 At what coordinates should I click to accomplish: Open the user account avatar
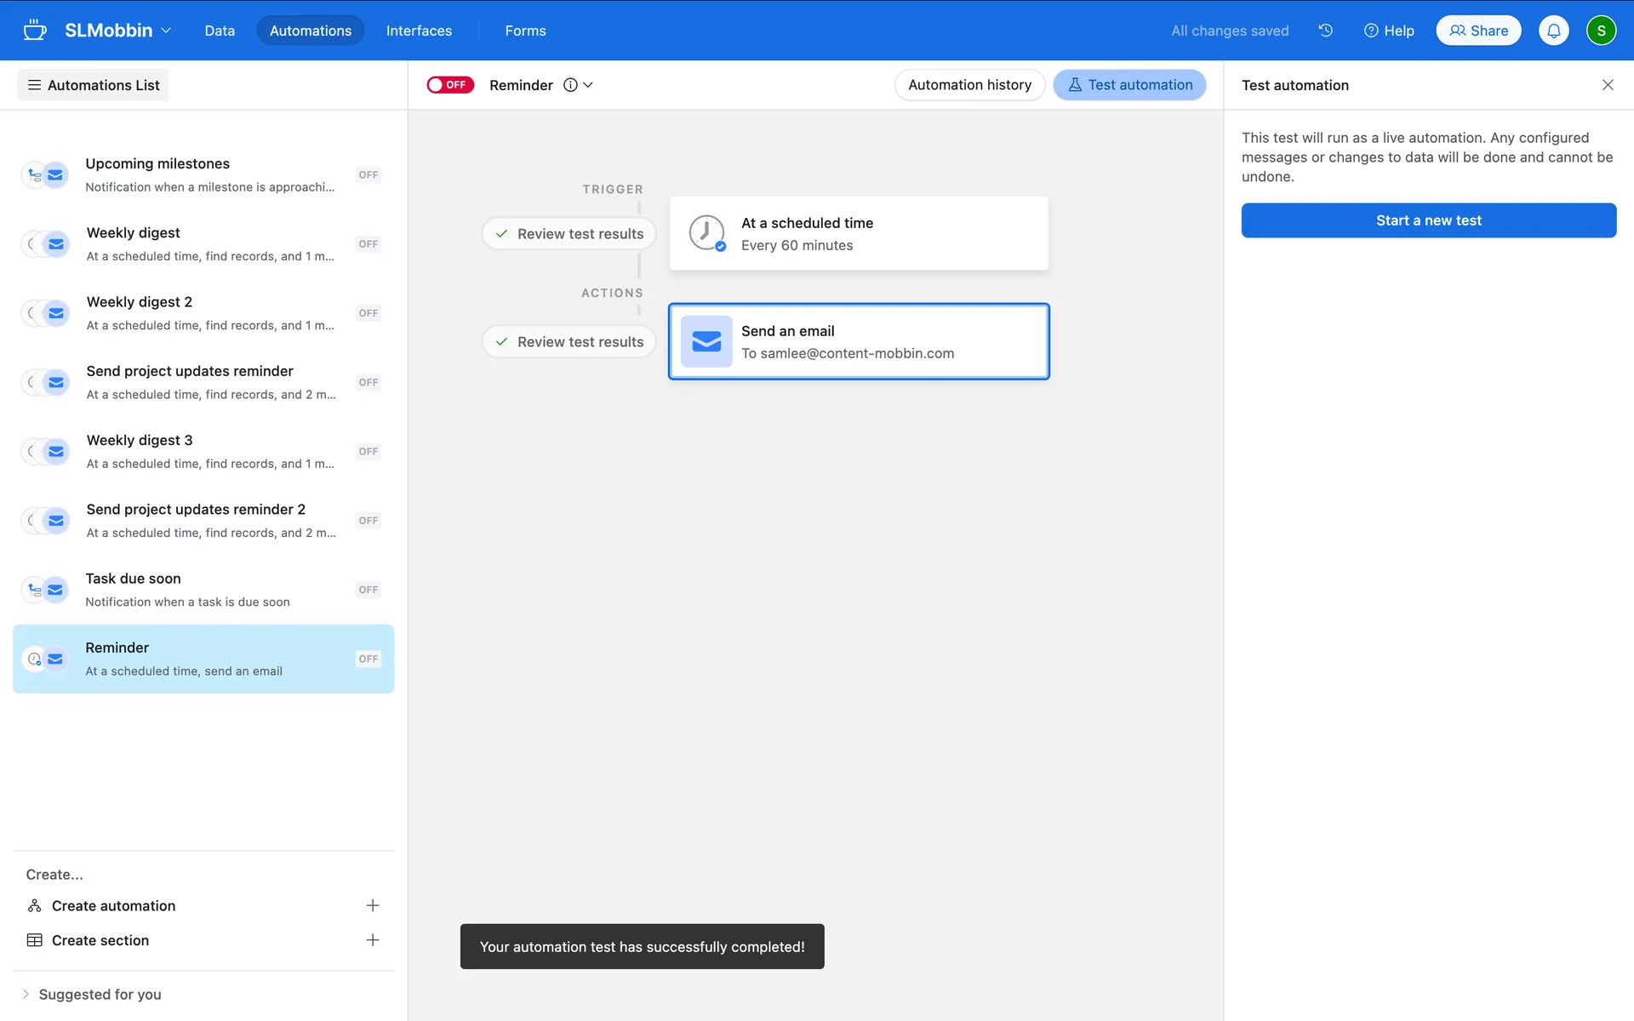[1600, 31]
